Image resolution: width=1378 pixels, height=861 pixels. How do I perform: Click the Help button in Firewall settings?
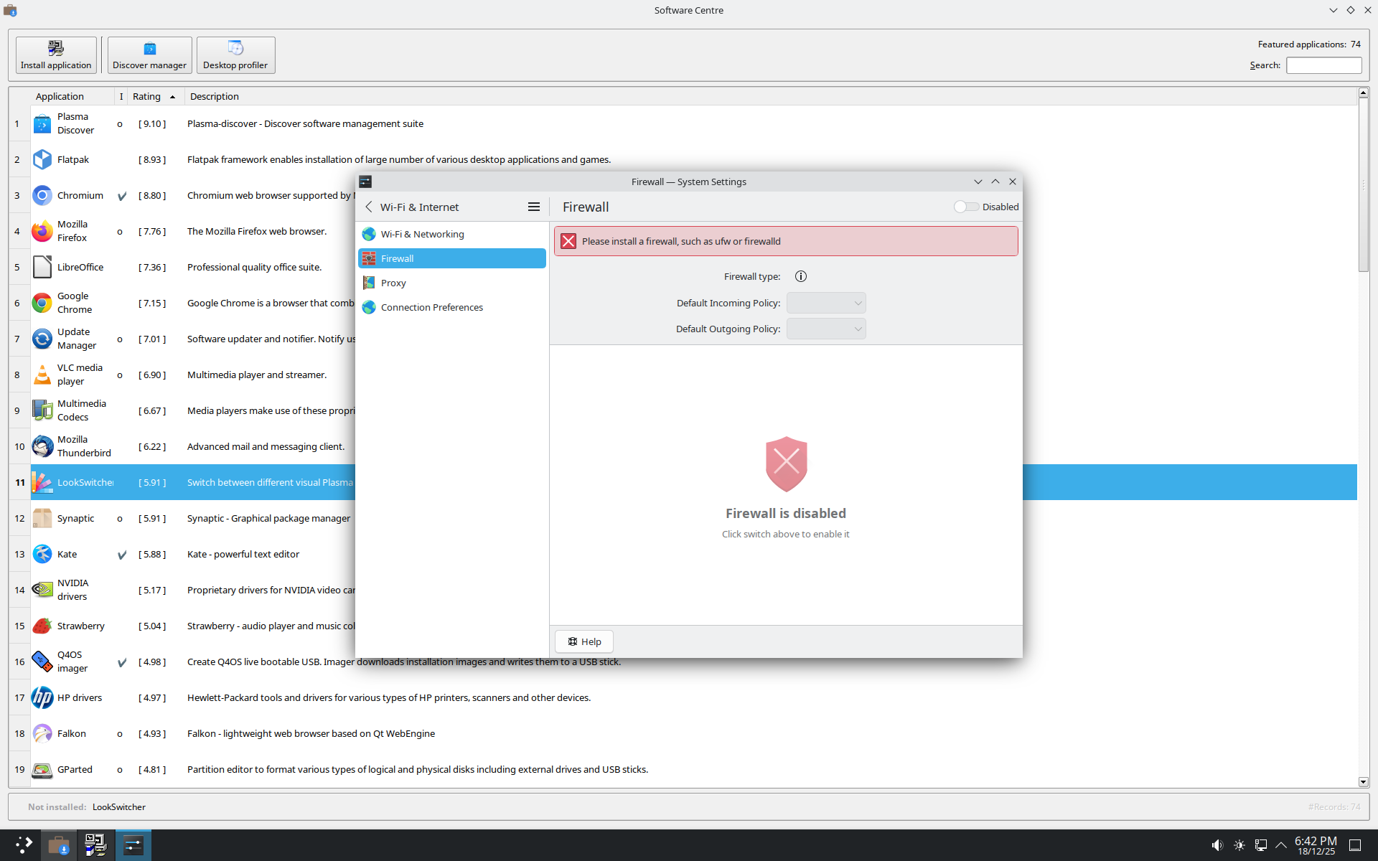583,641
